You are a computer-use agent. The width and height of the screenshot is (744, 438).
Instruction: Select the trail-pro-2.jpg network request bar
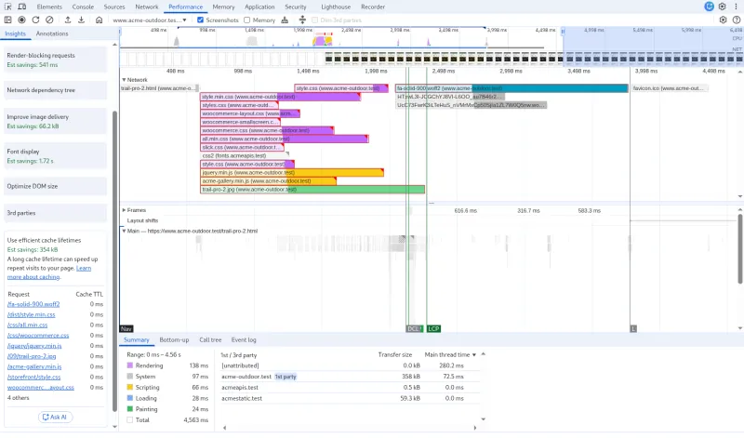[312, 190]
